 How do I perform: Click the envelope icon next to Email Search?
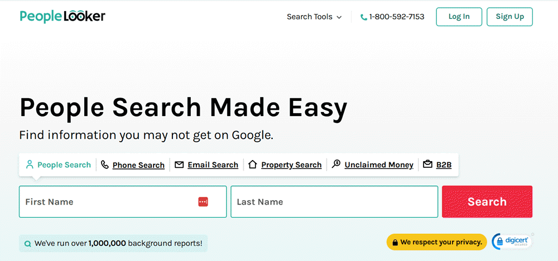coord(179,165)
